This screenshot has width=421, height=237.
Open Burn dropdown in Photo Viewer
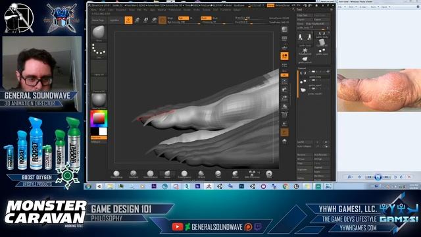[374, 7]
